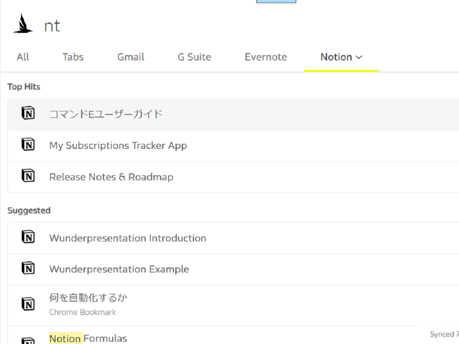Switch to the All tab
Viewport: 459px width, 344px height.
23,57
